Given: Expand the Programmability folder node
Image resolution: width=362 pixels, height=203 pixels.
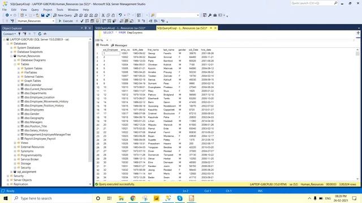Looking at the screenshot, I should (15, 155).
